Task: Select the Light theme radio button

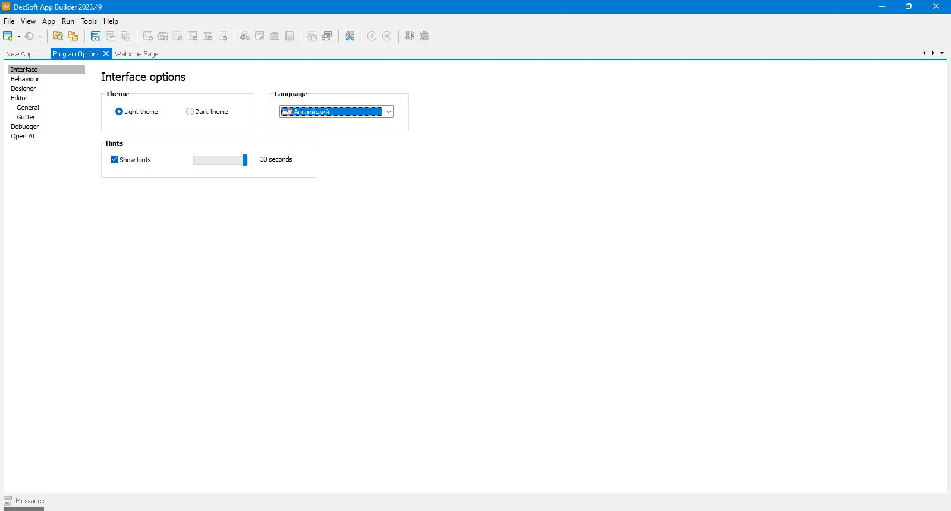Action: pos(119,112)
